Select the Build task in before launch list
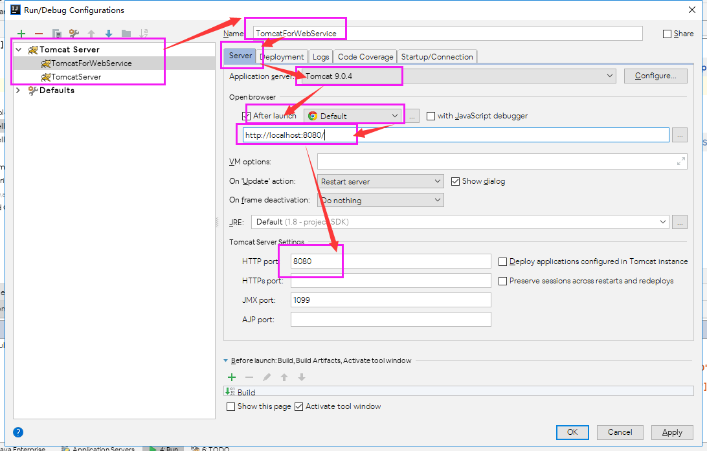 (458, 391)
